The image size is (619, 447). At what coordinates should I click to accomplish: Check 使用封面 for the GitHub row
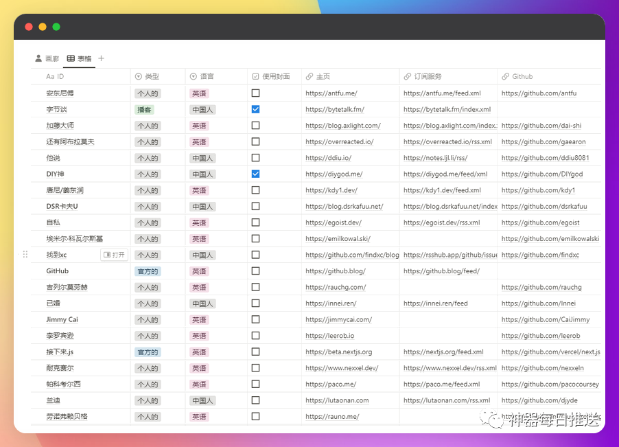[x=255, y=271]
